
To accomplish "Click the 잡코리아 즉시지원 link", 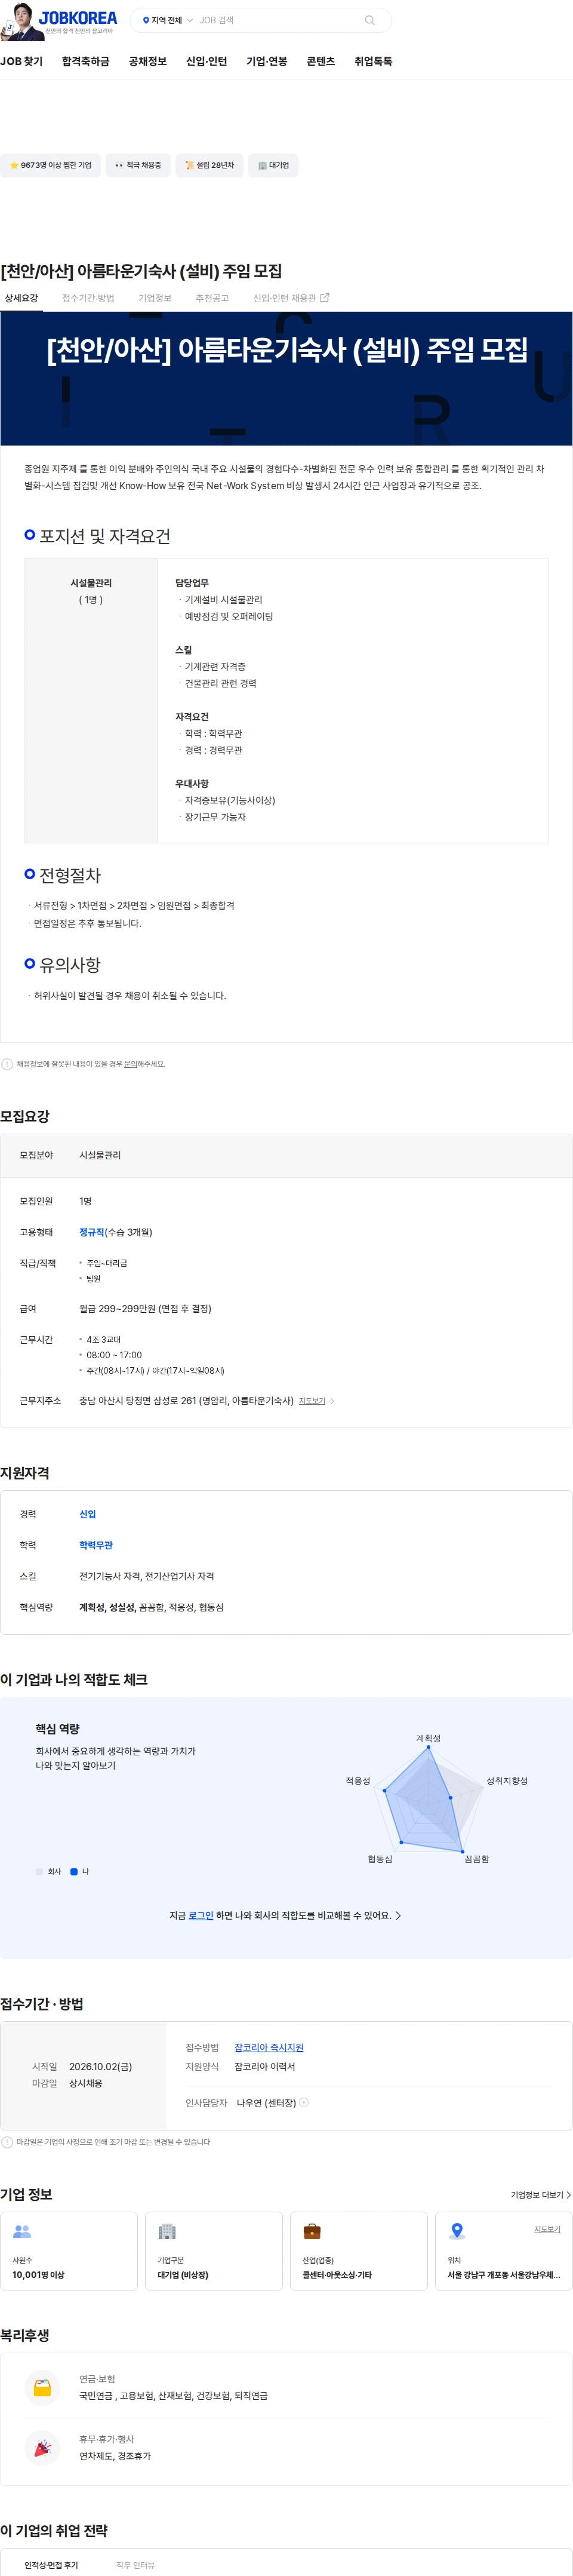I will [x=269, y=2047].
